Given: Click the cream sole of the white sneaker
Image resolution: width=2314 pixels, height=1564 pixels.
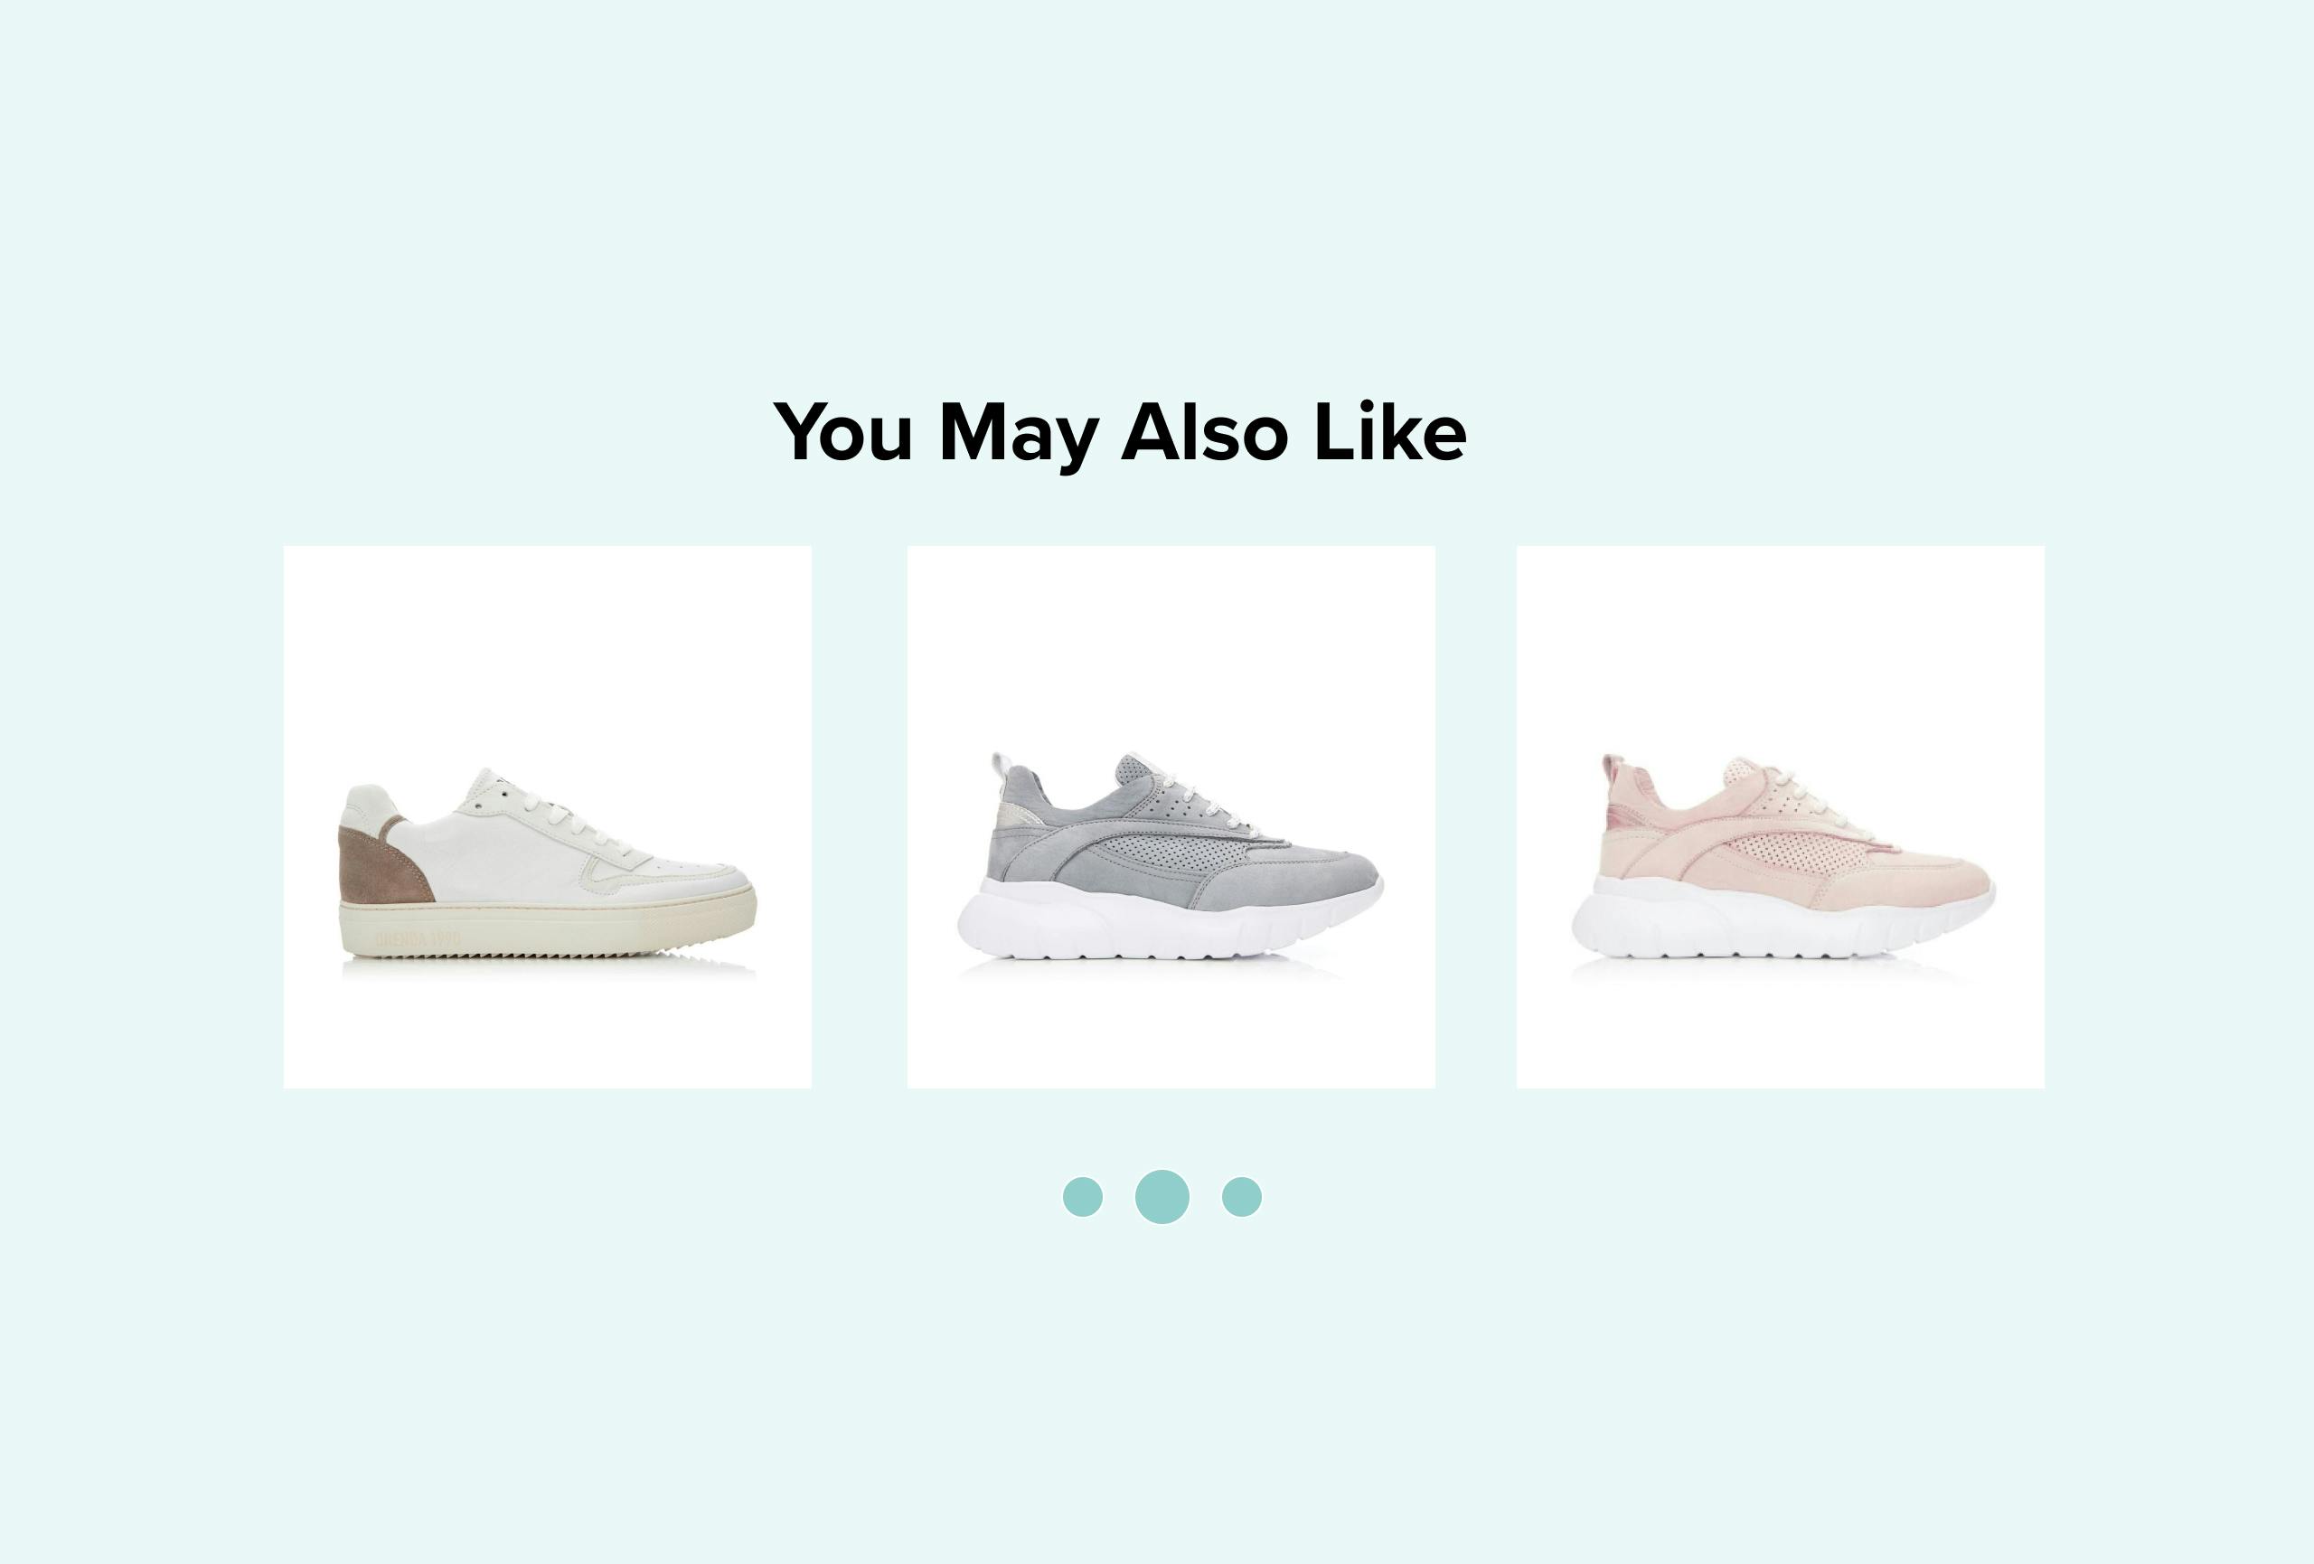Looking at the screenshot, I should [546, 926].
